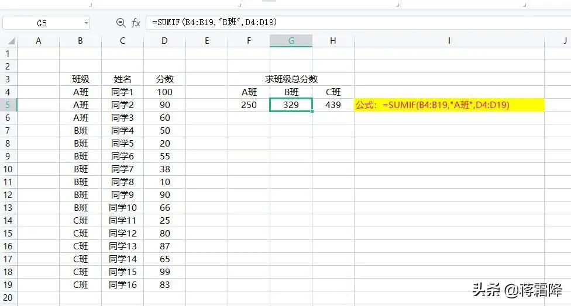Screen dimensions: 571x306
Task: Select cell containing 同学2
Action: [x=122, y=105]
